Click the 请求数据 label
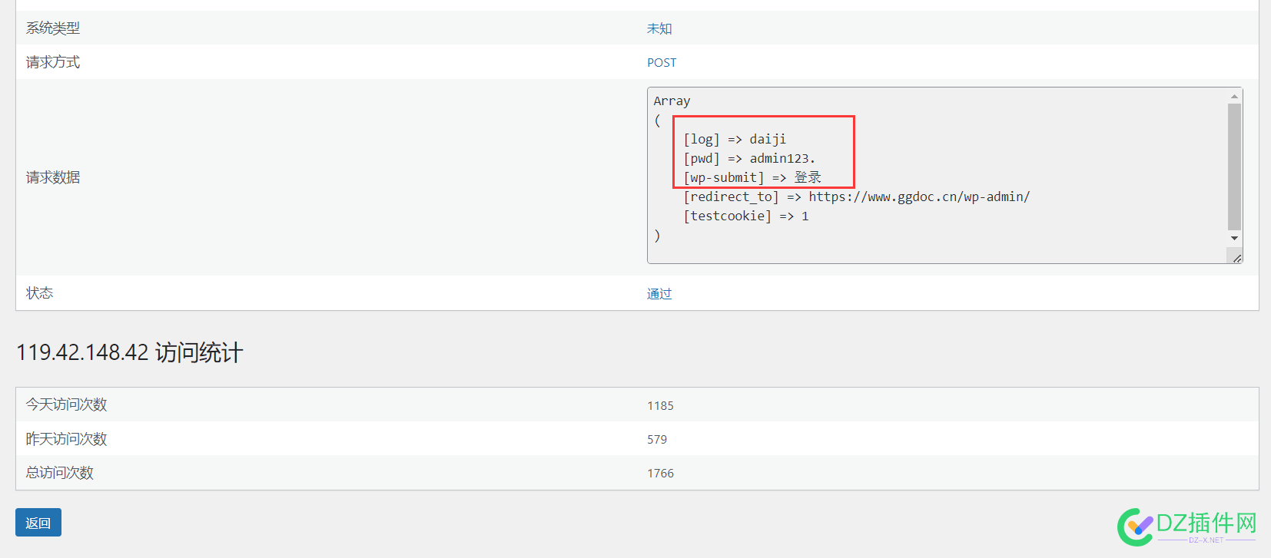The width and height of the screenshot is (1271, 558). pos(53,177)
